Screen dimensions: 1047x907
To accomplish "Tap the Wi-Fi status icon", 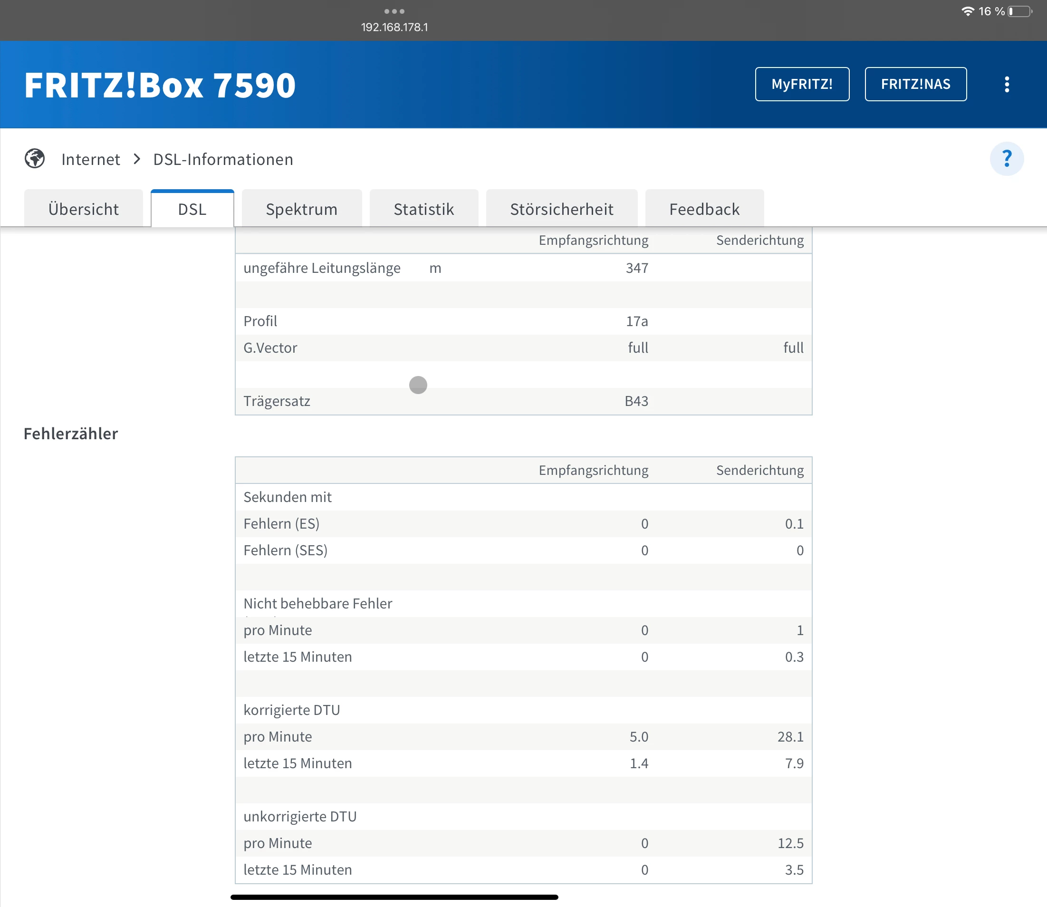I will point(967,11).
